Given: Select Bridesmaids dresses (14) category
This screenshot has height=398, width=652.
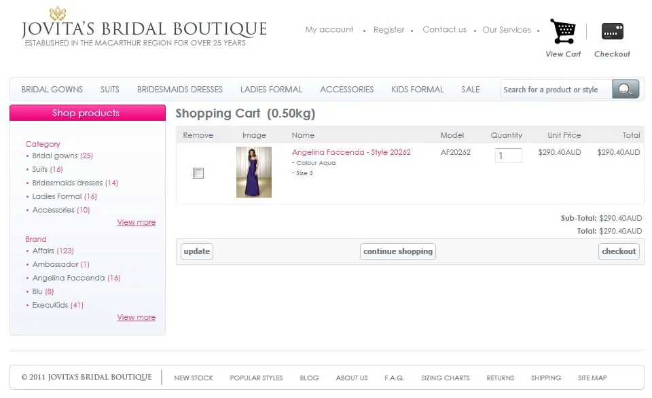Looking at the screenshot, I should click(x=75, y=183).
